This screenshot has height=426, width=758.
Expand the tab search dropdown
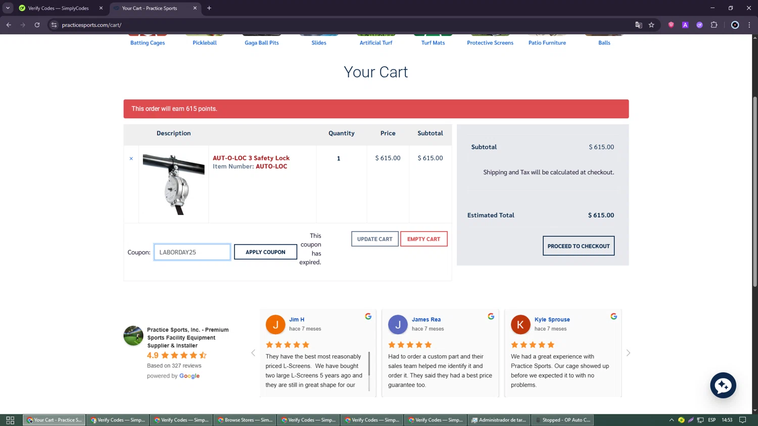pyautogui.click(x=8, y=8)
